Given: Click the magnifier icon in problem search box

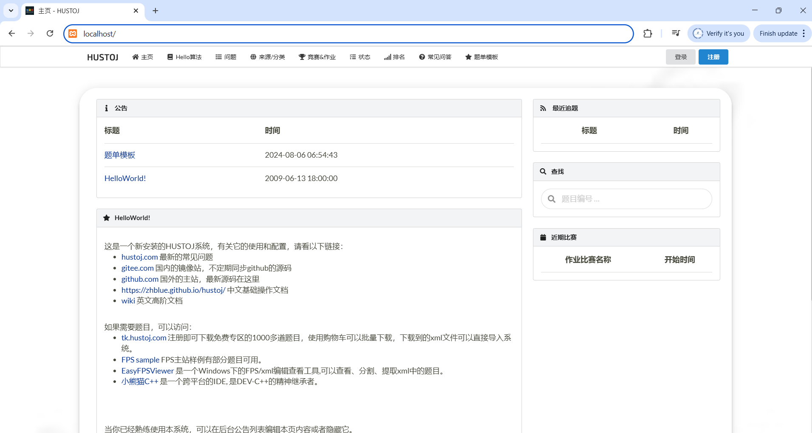Looking at the screenshot, I should [x=552, y=199].
